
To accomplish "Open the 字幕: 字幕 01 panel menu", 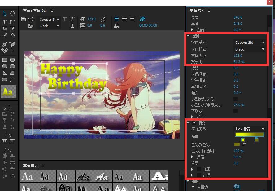I will (51, 11).
